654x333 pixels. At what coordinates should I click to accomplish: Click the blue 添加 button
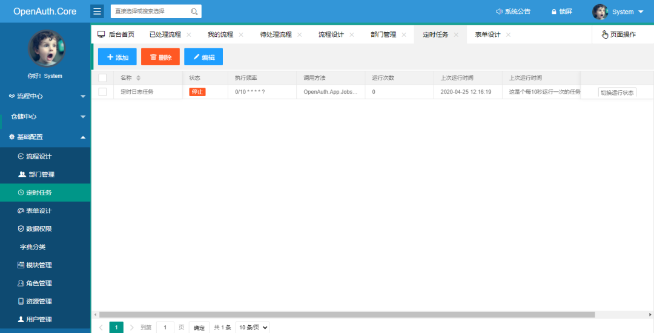pos(117,57)
